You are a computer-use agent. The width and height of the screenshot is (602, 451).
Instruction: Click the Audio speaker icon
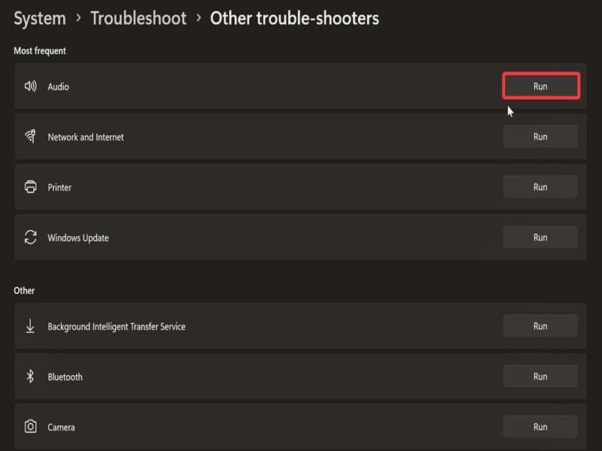(x=30, y=86)
